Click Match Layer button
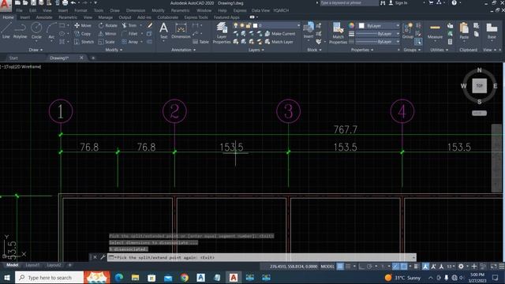 click(x=279, y=42)
